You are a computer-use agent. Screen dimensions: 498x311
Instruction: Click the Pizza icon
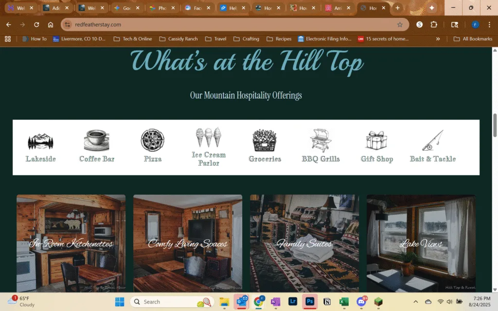[152, 140]
